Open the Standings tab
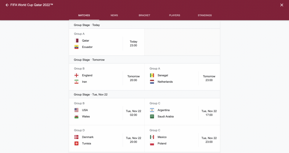 coord(205,15)
